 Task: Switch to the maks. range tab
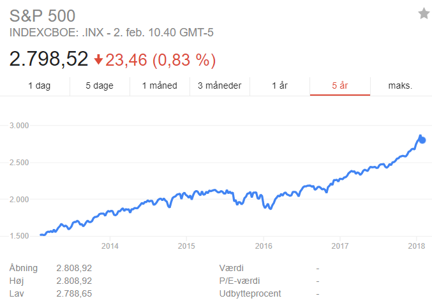(400, 85)
